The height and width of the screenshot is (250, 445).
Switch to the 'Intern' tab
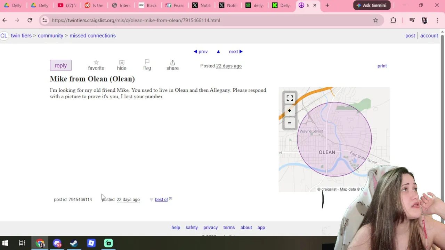pos(121,5)
